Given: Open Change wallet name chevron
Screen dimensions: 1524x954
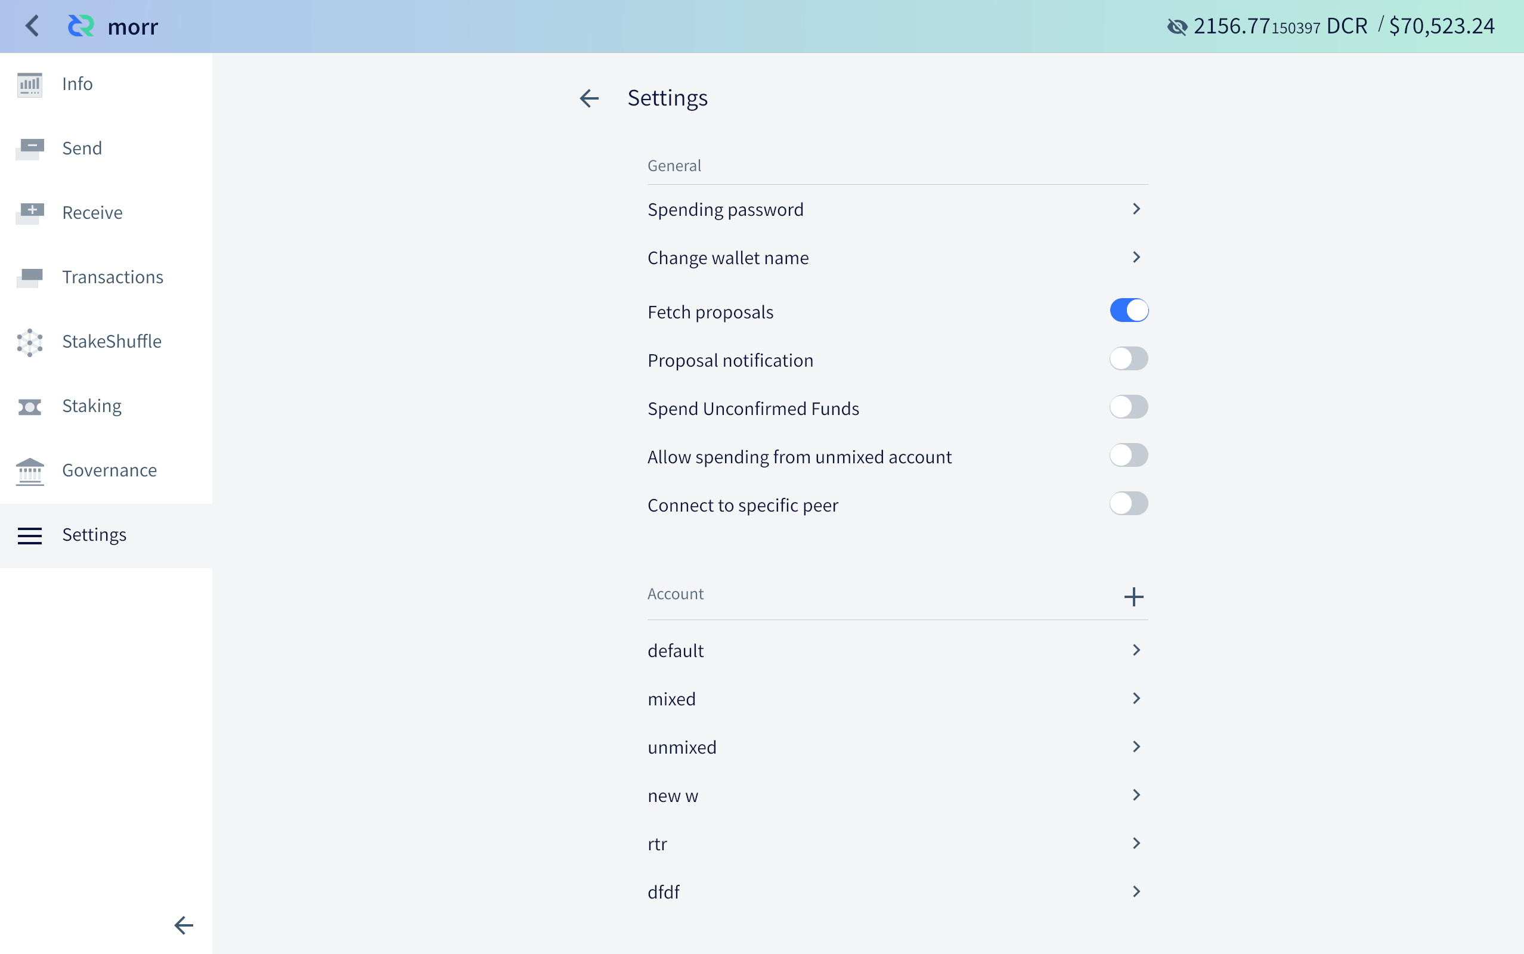Looking at the screenshot, I should (x=1136, y=257).
